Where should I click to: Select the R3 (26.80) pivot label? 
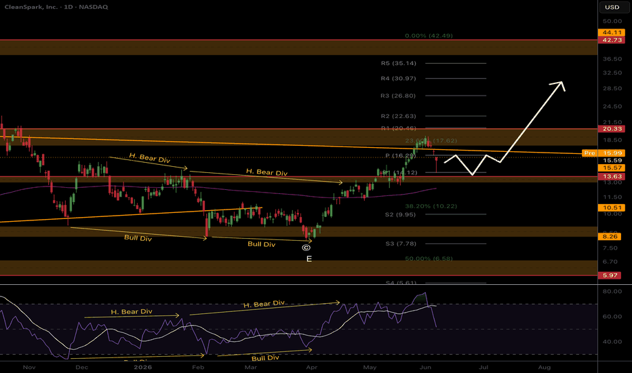(398, 96)
